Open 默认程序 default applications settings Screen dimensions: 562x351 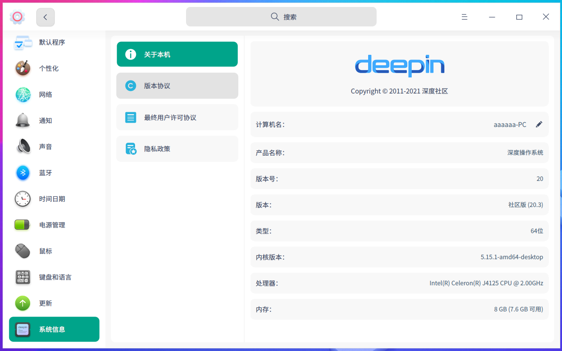(x=23, y=42)
